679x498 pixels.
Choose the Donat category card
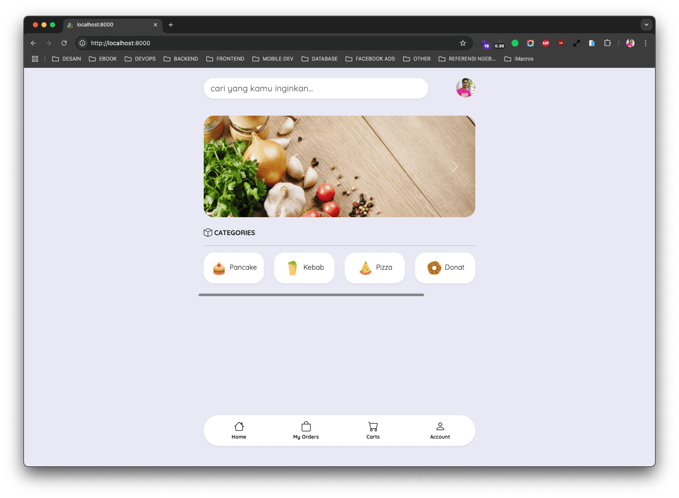coord(445,268)
